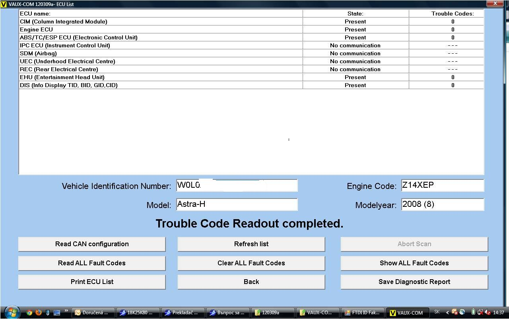Click the network connection tray icon
This screenshot has width=509, height=319.
480,313
